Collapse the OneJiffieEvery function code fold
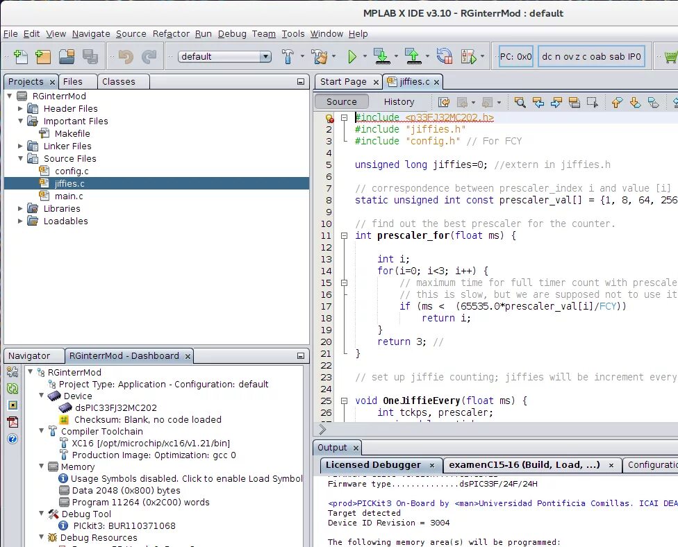Image resolution: width=678 pixels, height=547 pixels. [344, 401]
